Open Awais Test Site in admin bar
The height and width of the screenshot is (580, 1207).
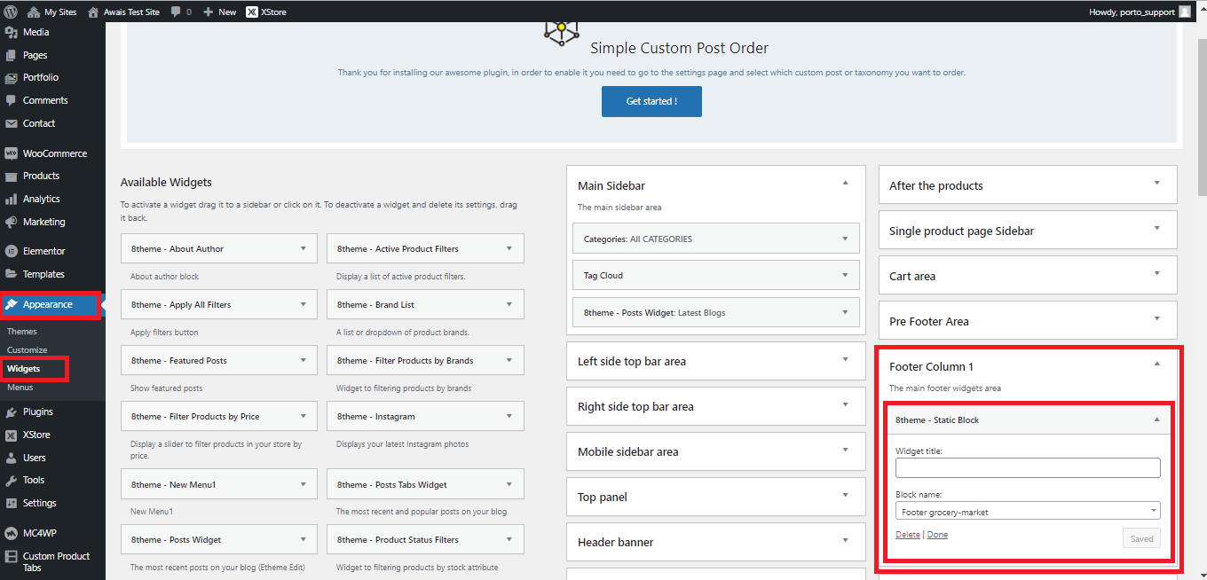[123, 12]
